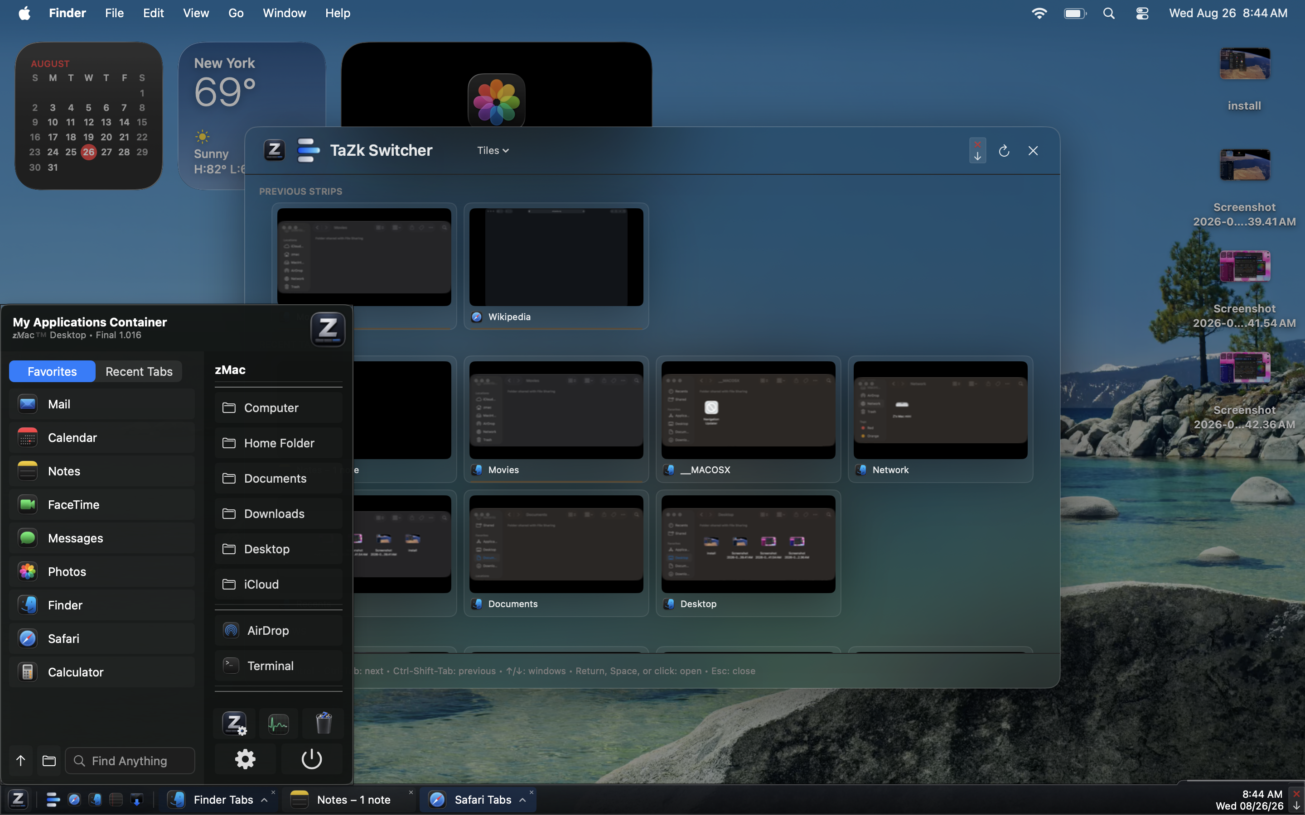This screenshot has height=815, width=1305.
Task: Switch to the Favorites tab
Action: click(52, 371)
